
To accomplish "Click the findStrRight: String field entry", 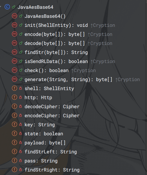I will coord(52,170).
